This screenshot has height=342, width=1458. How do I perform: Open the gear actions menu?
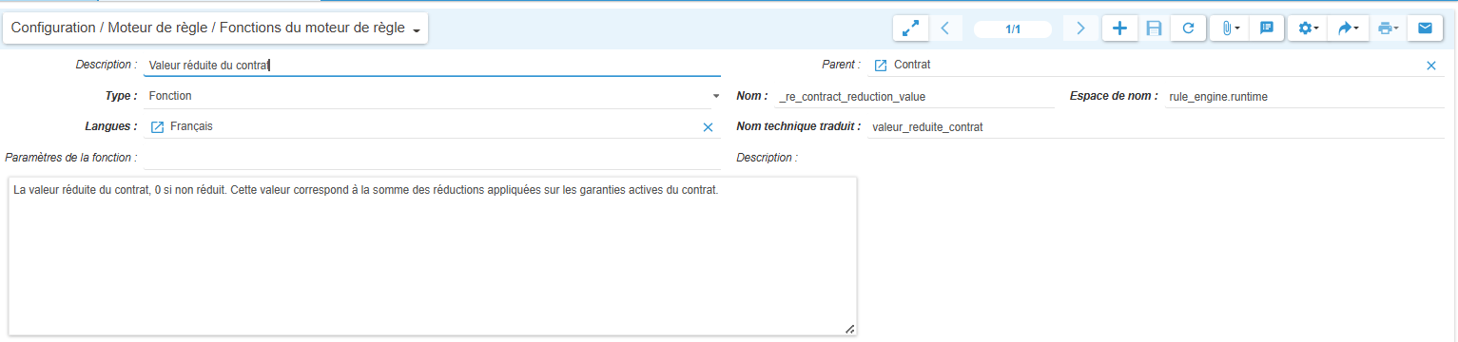[x=1309, y=28]
